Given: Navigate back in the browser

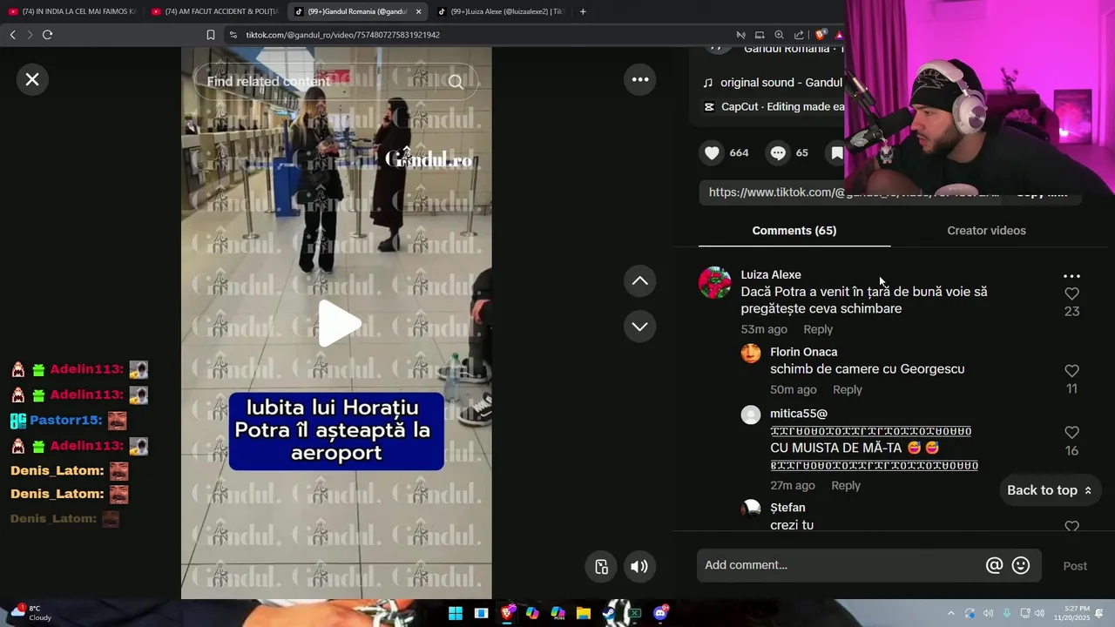Looking at the screenshot, I should click(12, 35).
